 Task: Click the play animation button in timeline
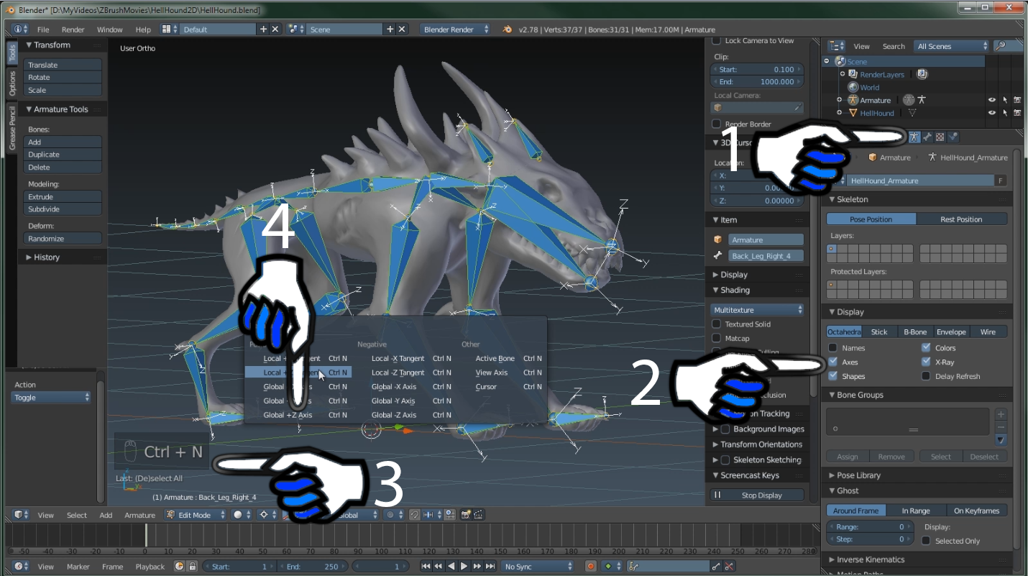pyautogui.click(x=464, y=567)
